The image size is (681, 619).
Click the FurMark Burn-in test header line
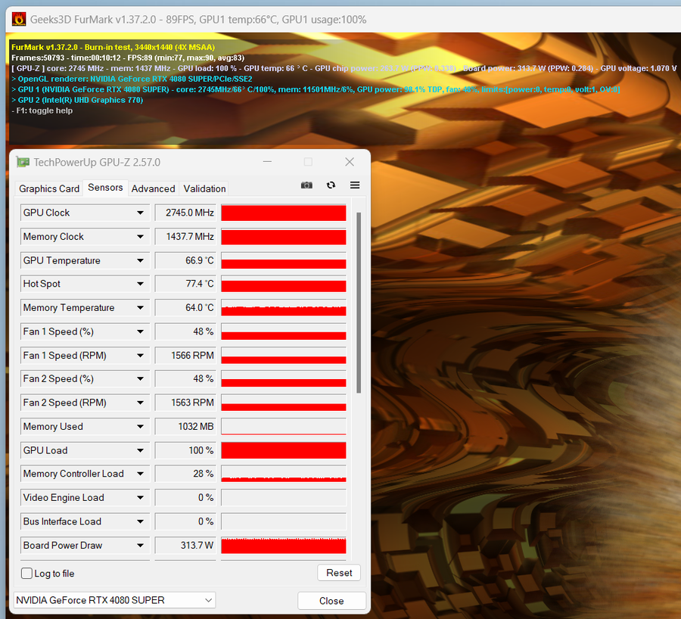coord(113,47)
